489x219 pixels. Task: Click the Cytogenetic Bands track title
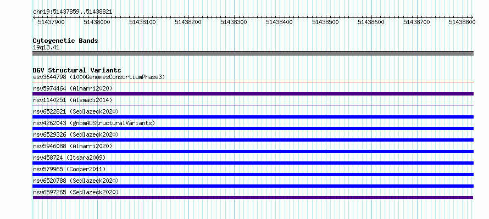(x=65, y=41)
